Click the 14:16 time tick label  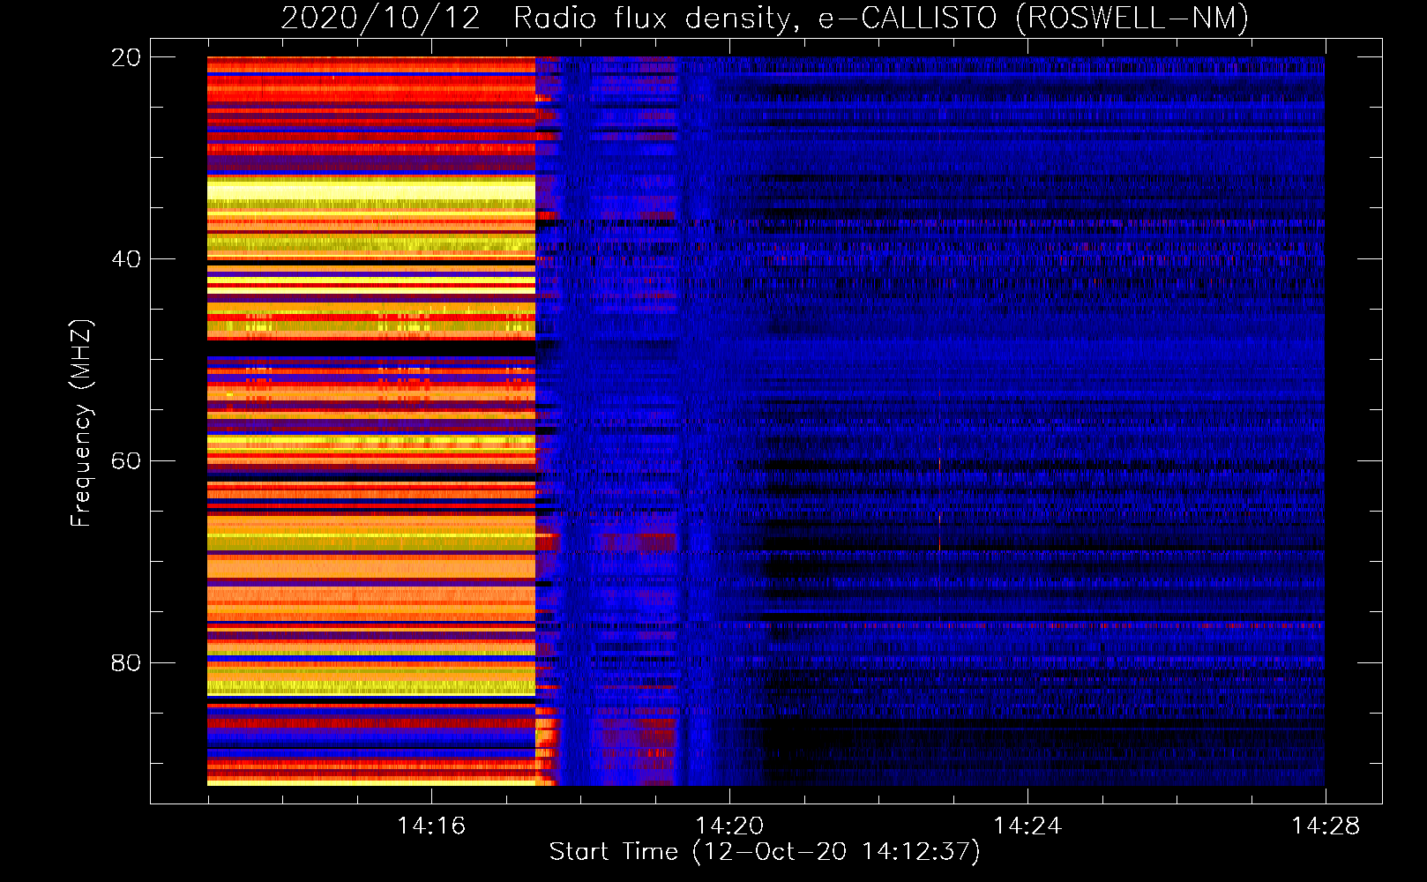tap(431, 826)
